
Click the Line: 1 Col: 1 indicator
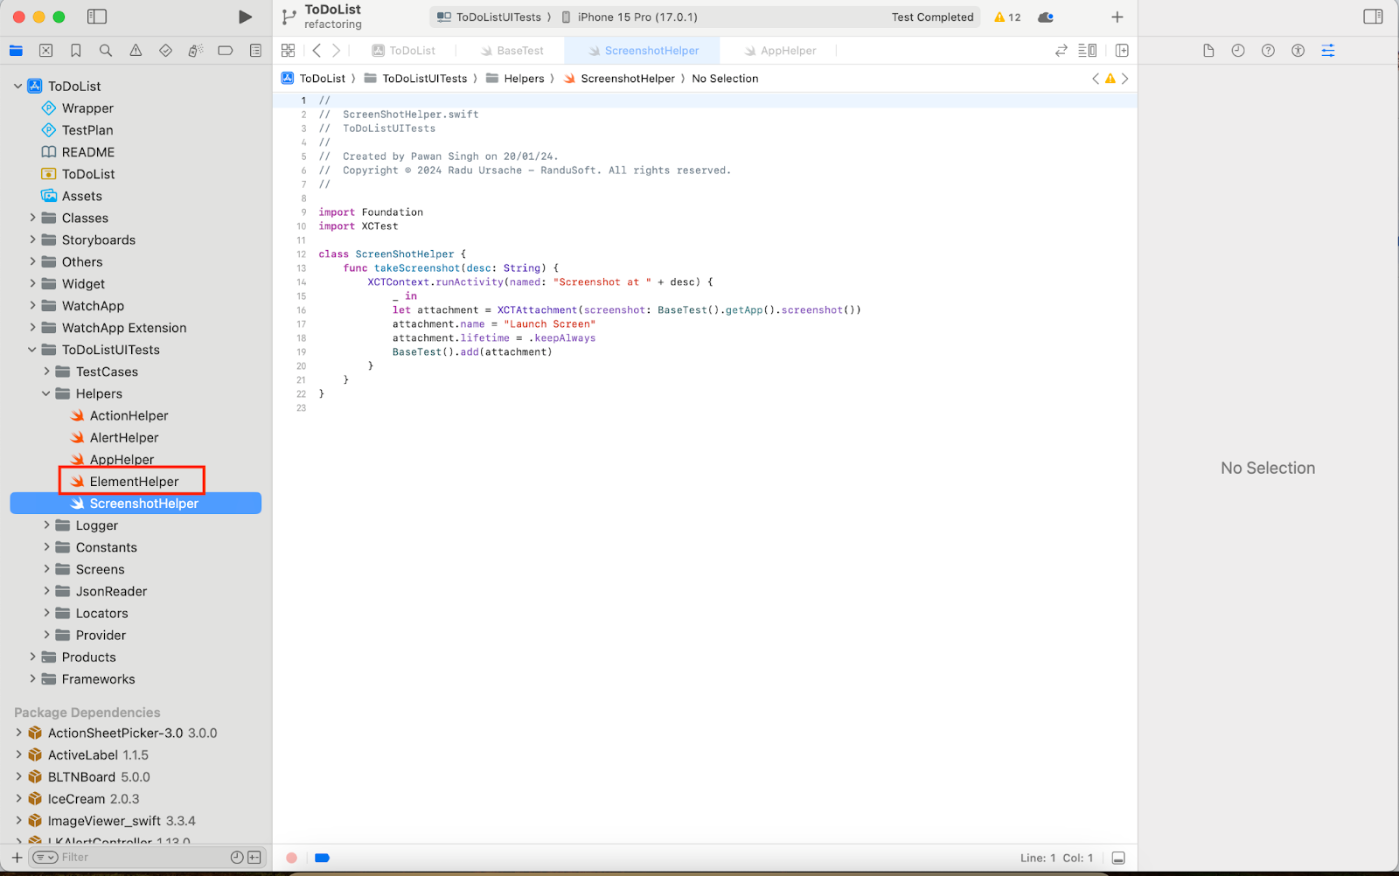(1056, 858)
